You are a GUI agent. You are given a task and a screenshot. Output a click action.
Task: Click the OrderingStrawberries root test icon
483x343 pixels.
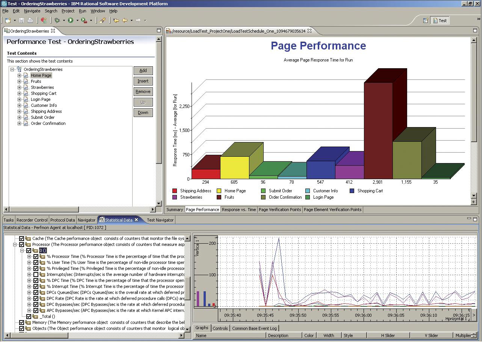click(x=19, y=69)
